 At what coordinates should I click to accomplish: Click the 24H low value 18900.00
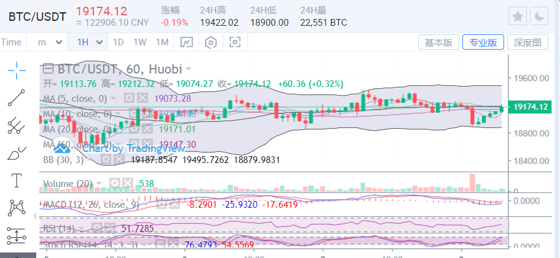270,23
